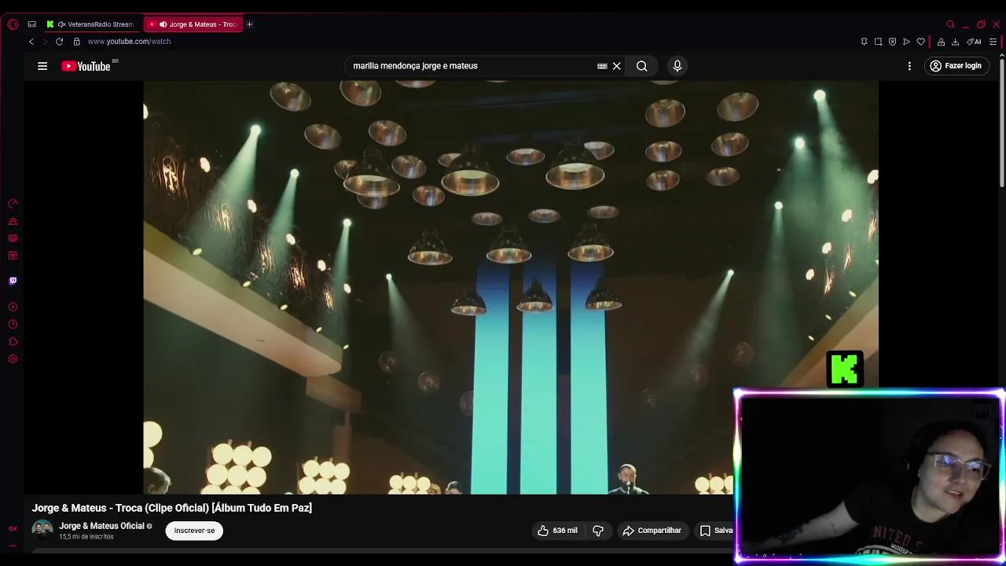This screenshot has width=1006, height=566.
Task: Open the player arrow icon in toolbar
Action: pyautogui.click(x=906, y=42)
